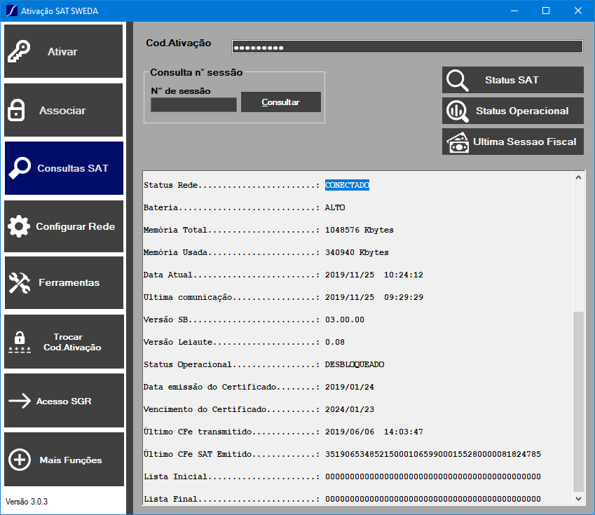Viewport: 595px width, 515px height.
Task: Click the results scrollbar down arrow
Action: (x=578, y=499)
